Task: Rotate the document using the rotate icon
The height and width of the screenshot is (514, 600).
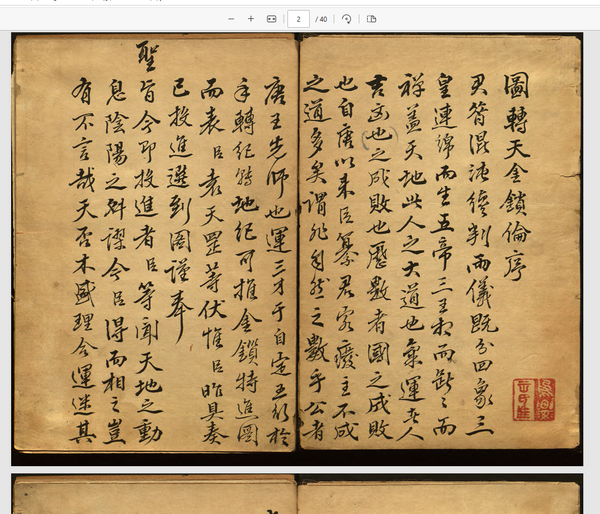Action: coord(347,19)
